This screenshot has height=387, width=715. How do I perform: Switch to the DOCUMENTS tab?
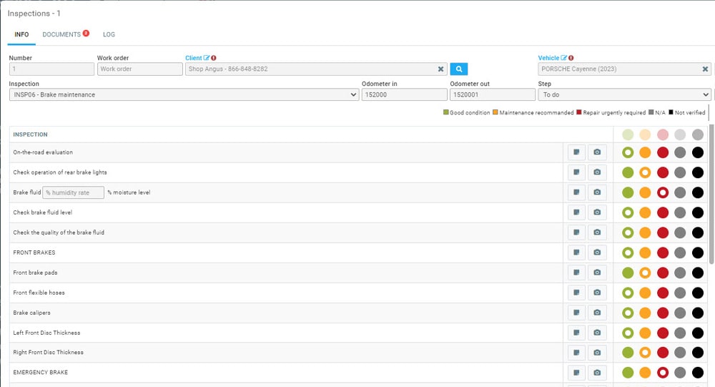pos(61,34)
